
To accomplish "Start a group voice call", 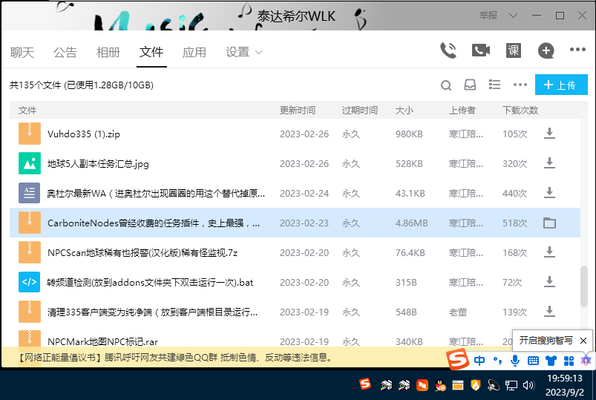I will pyautogui.click(x=448, y=50).
